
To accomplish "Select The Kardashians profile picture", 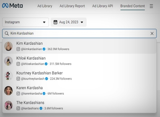I will point(8,106).
